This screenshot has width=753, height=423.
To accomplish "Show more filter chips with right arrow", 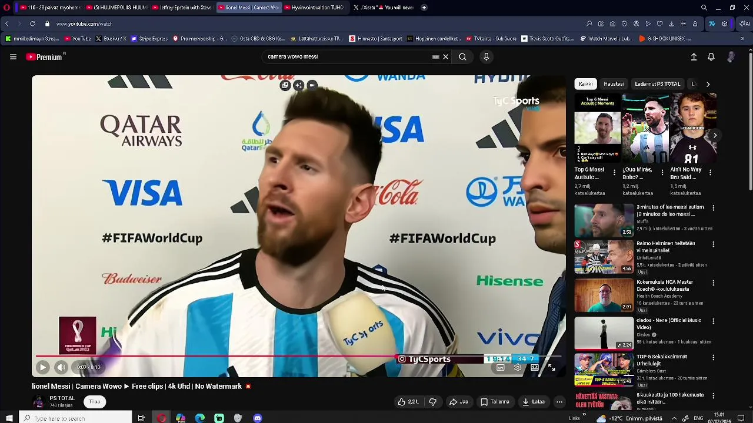I will click(x=708, y=84).
